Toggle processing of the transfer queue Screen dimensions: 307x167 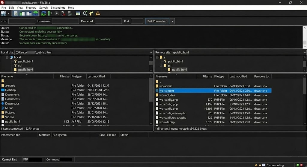[50, 13]
